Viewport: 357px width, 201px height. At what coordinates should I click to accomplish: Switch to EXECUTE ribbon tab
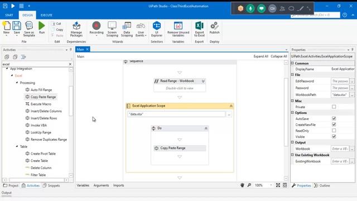[x=46, y=15]
